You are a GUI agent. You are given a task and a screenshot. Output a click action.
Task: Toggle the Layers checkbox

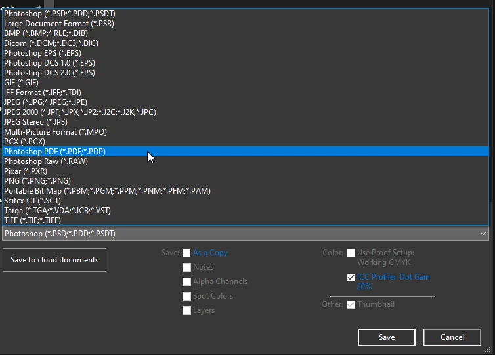[x=186, y=310]
